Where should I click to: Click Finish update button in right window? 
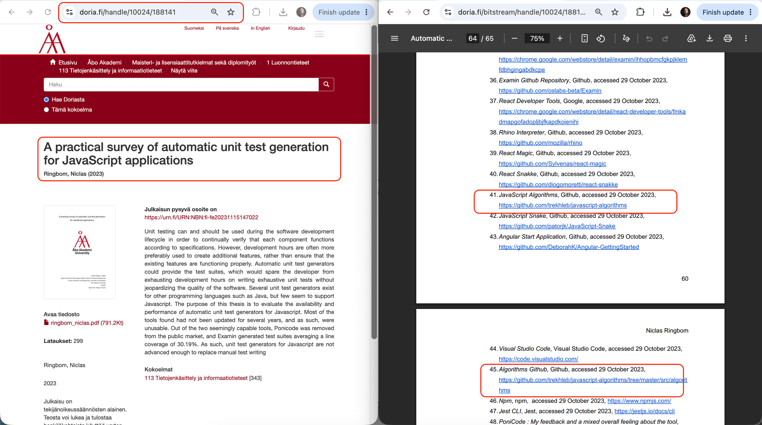coord(723,12)
